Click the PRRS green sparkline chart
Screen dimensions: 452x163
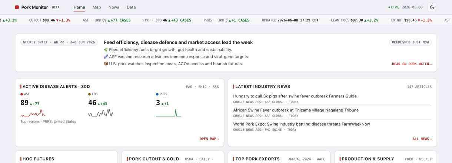(x=169, y=113)
